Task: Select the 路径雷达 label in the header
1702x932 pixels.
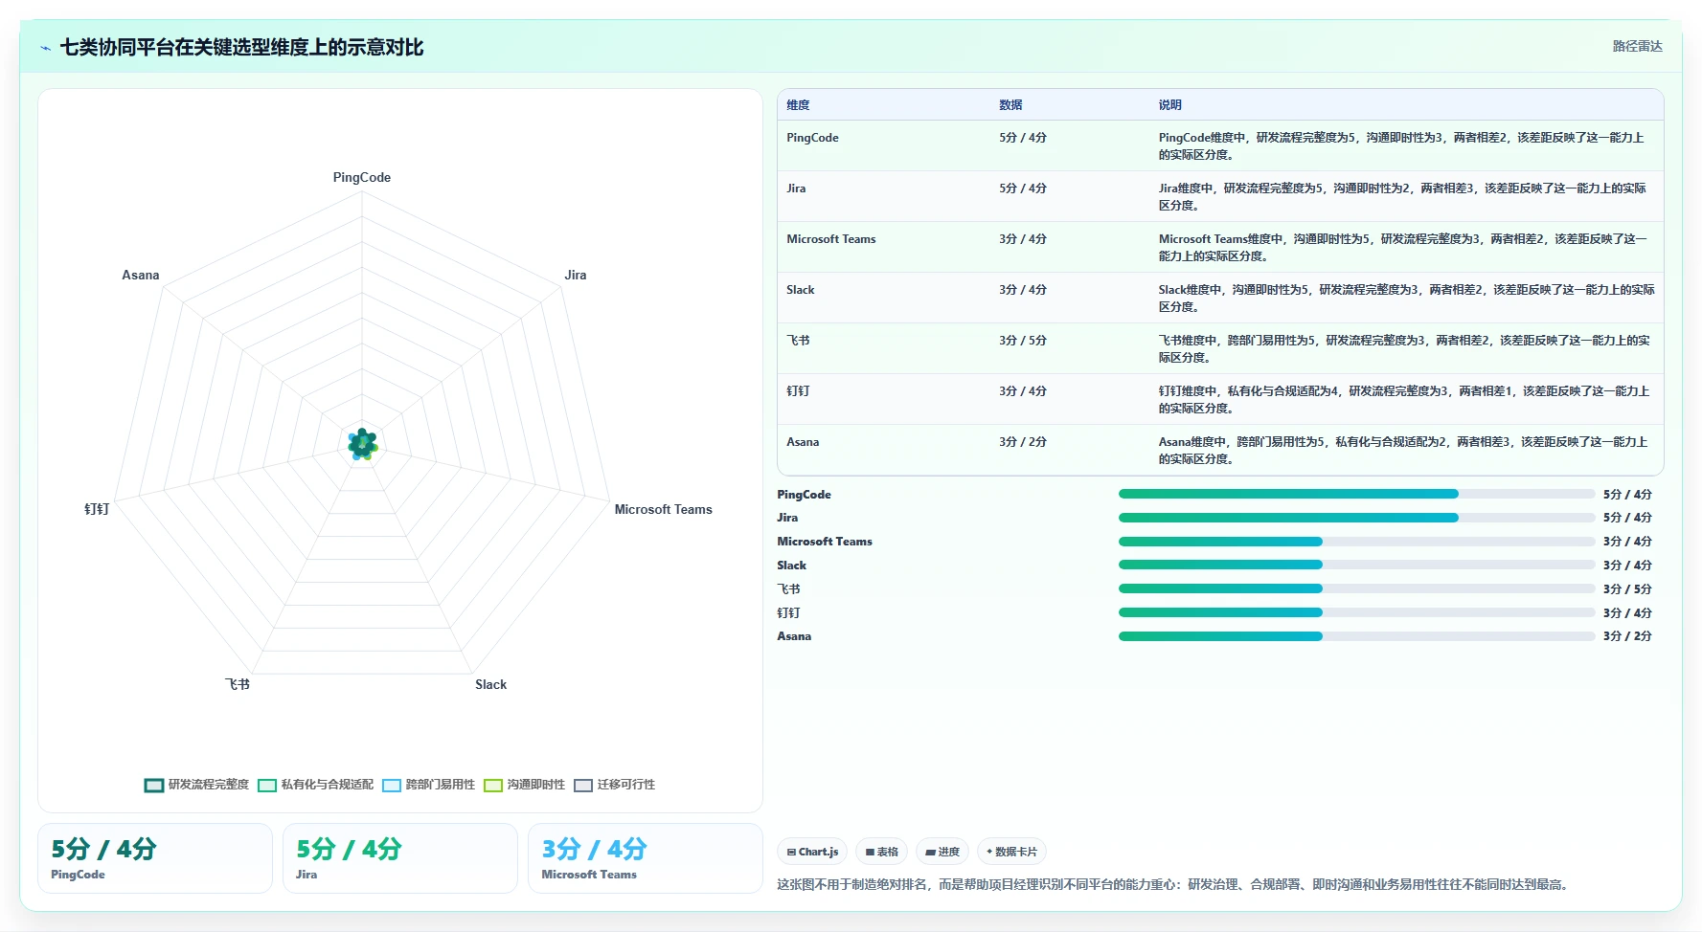Action: pyautogui.click(x=1637, y=46)
